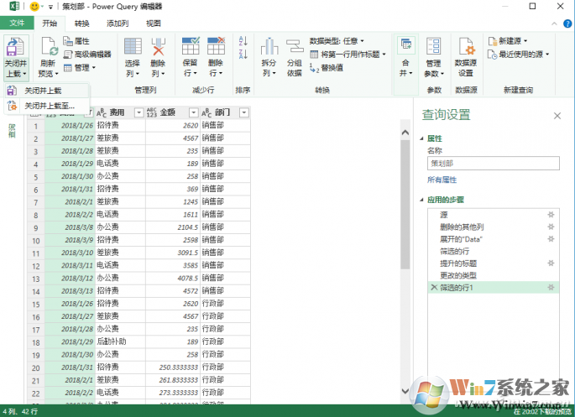The width and height of the screenshot is (575, 417).
Task: Open the 金额 column filter dropdown
Action: pyautogui.click(x=193, y=112)
